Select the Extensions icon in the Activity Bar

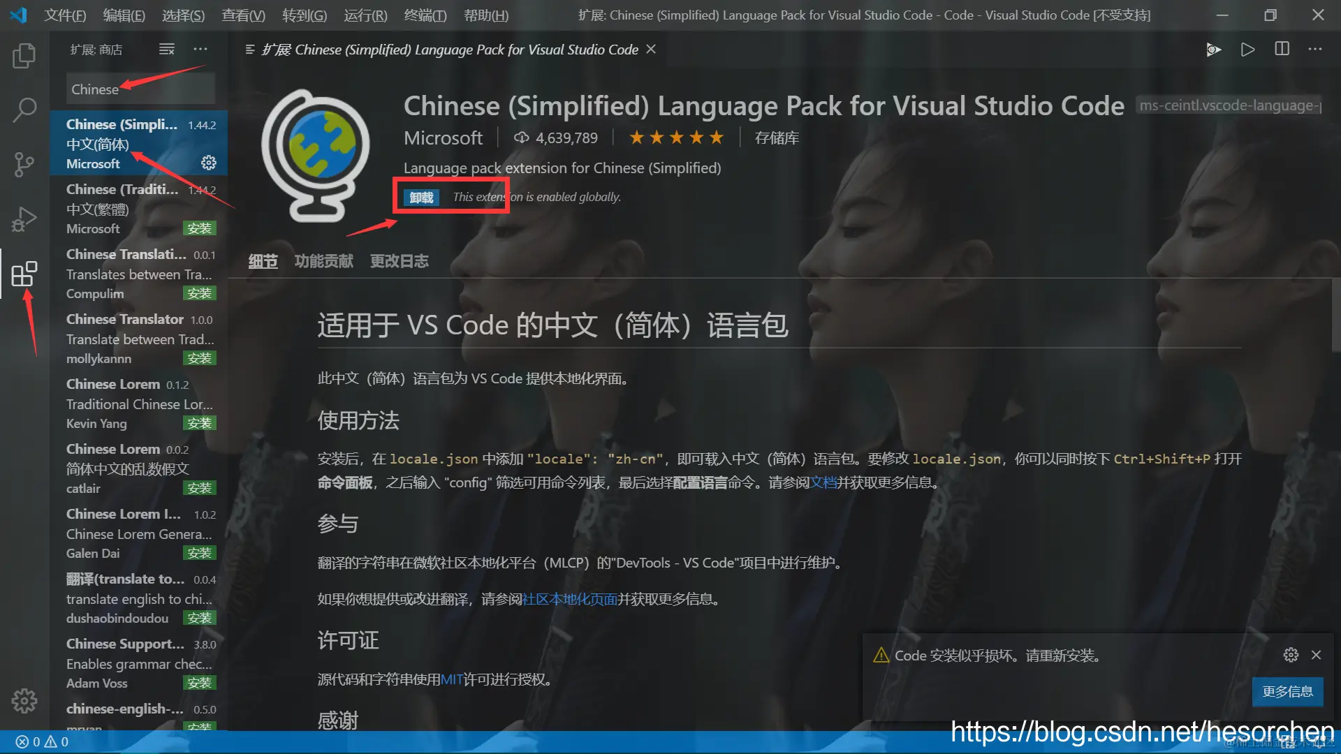(24, 274)
